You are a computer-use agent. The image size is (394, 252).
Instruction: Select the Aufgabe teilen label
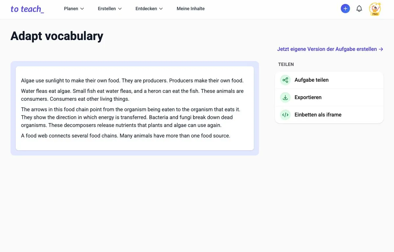click(312, 80)
